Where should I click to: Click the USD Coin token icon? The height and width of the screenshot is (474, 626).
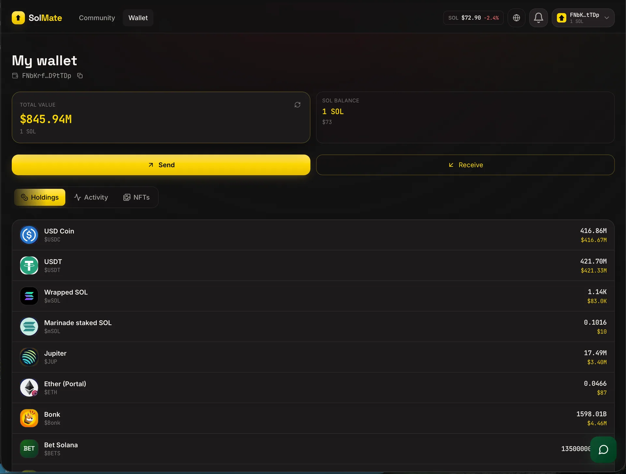[29, 235]
